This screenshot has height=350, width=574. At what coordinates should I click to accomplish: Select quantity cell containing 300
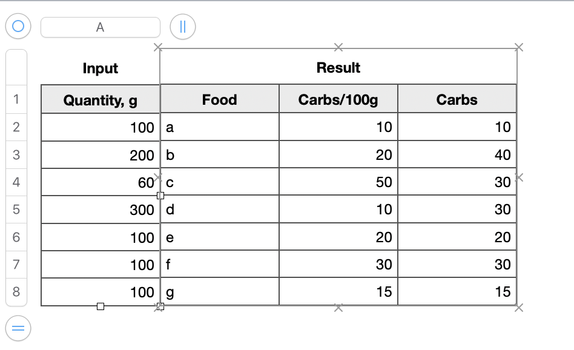pyautogui.click(x=101, y=210)
